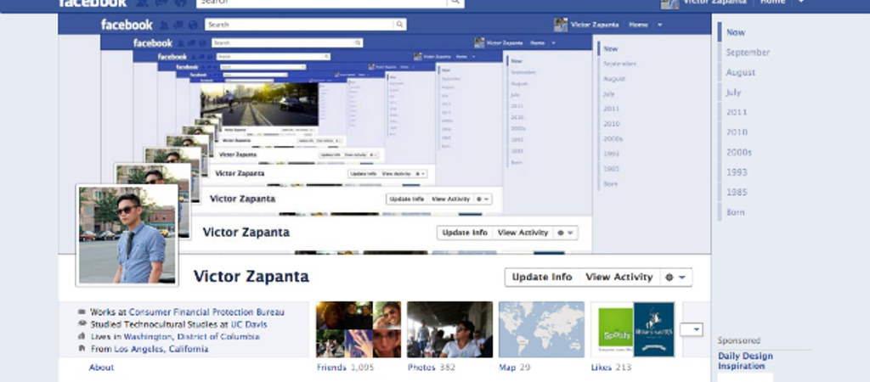
Task: Open friend requests icon in first nested page header
Action: click(x=164, y=25)
